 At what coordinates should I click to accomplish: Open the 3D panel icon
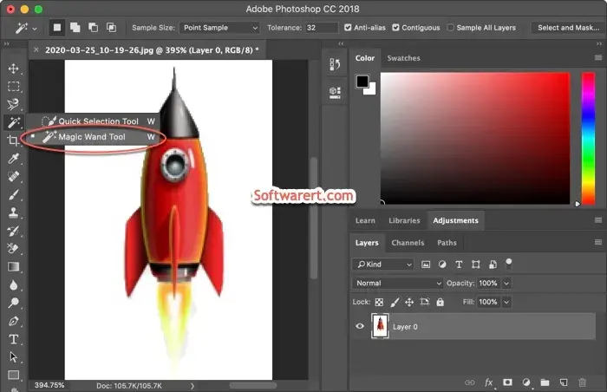pyautogui.click(x=335, y=93)
